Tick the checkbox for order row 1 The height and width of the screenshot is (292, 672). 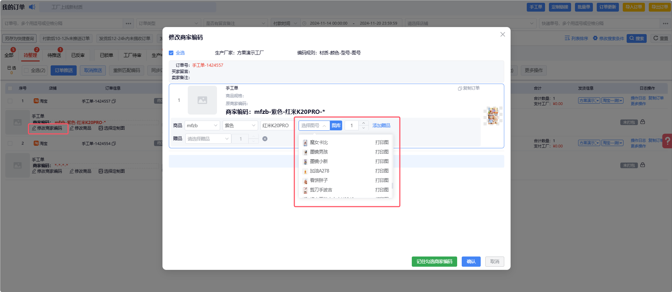point(10,101)
